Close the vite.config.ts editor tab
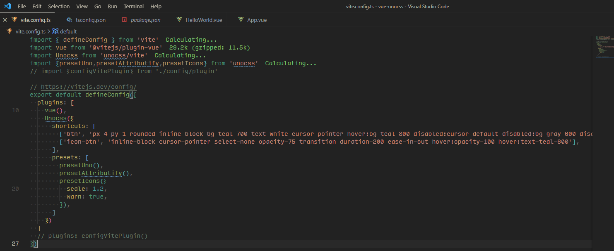 coord(5,19)
